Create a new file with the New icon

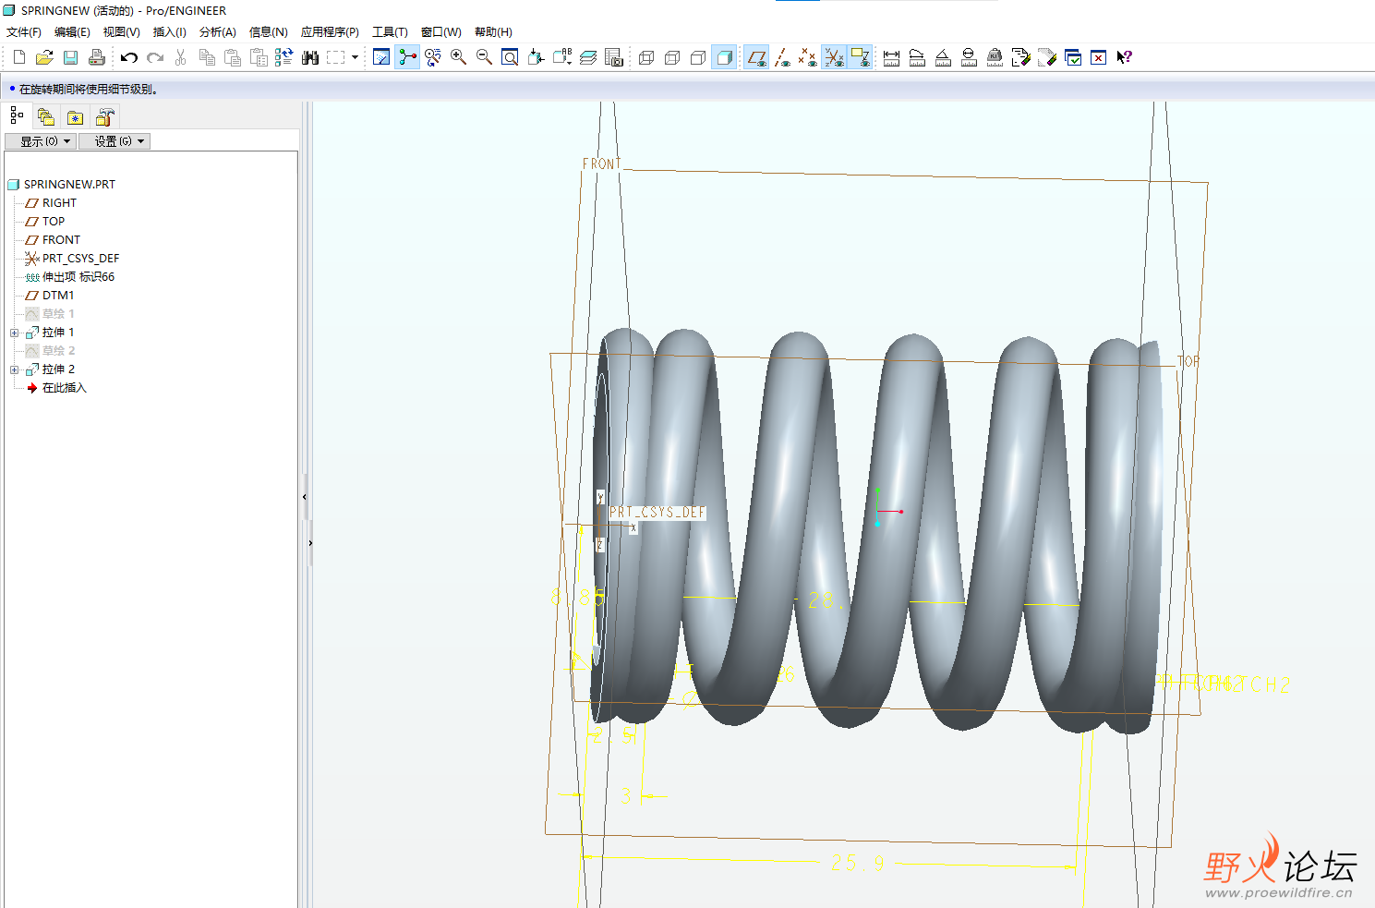coord(18,57)
